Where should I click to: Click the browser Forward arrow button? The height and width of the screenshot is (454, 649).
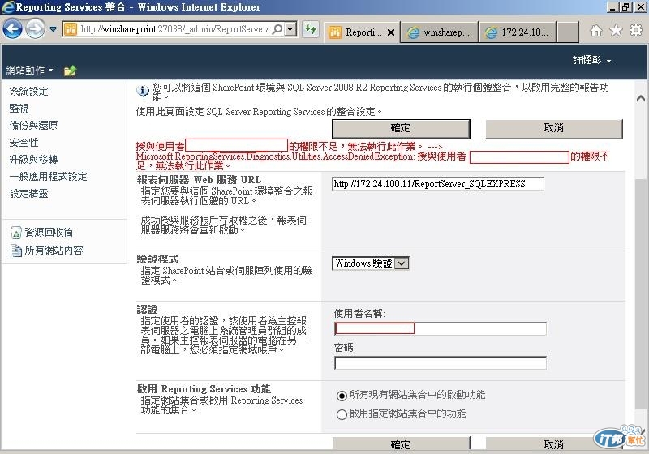(x=35, y=29)
